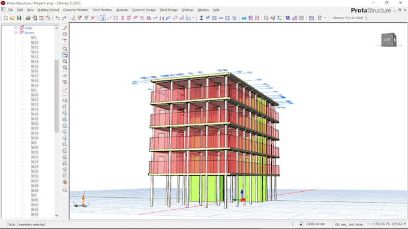
Task: Open the dropdown arrow beside the last toolbar icon
Action: (x=325, y=18)
